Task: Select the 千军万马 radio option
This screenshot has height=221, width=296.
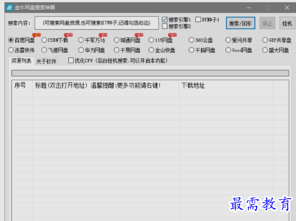Action: 81,40
